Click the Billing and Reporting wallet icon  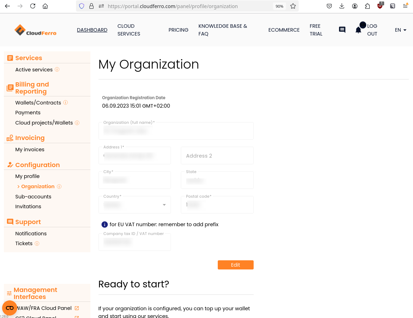pyautogui.click(x=9, y=88)
